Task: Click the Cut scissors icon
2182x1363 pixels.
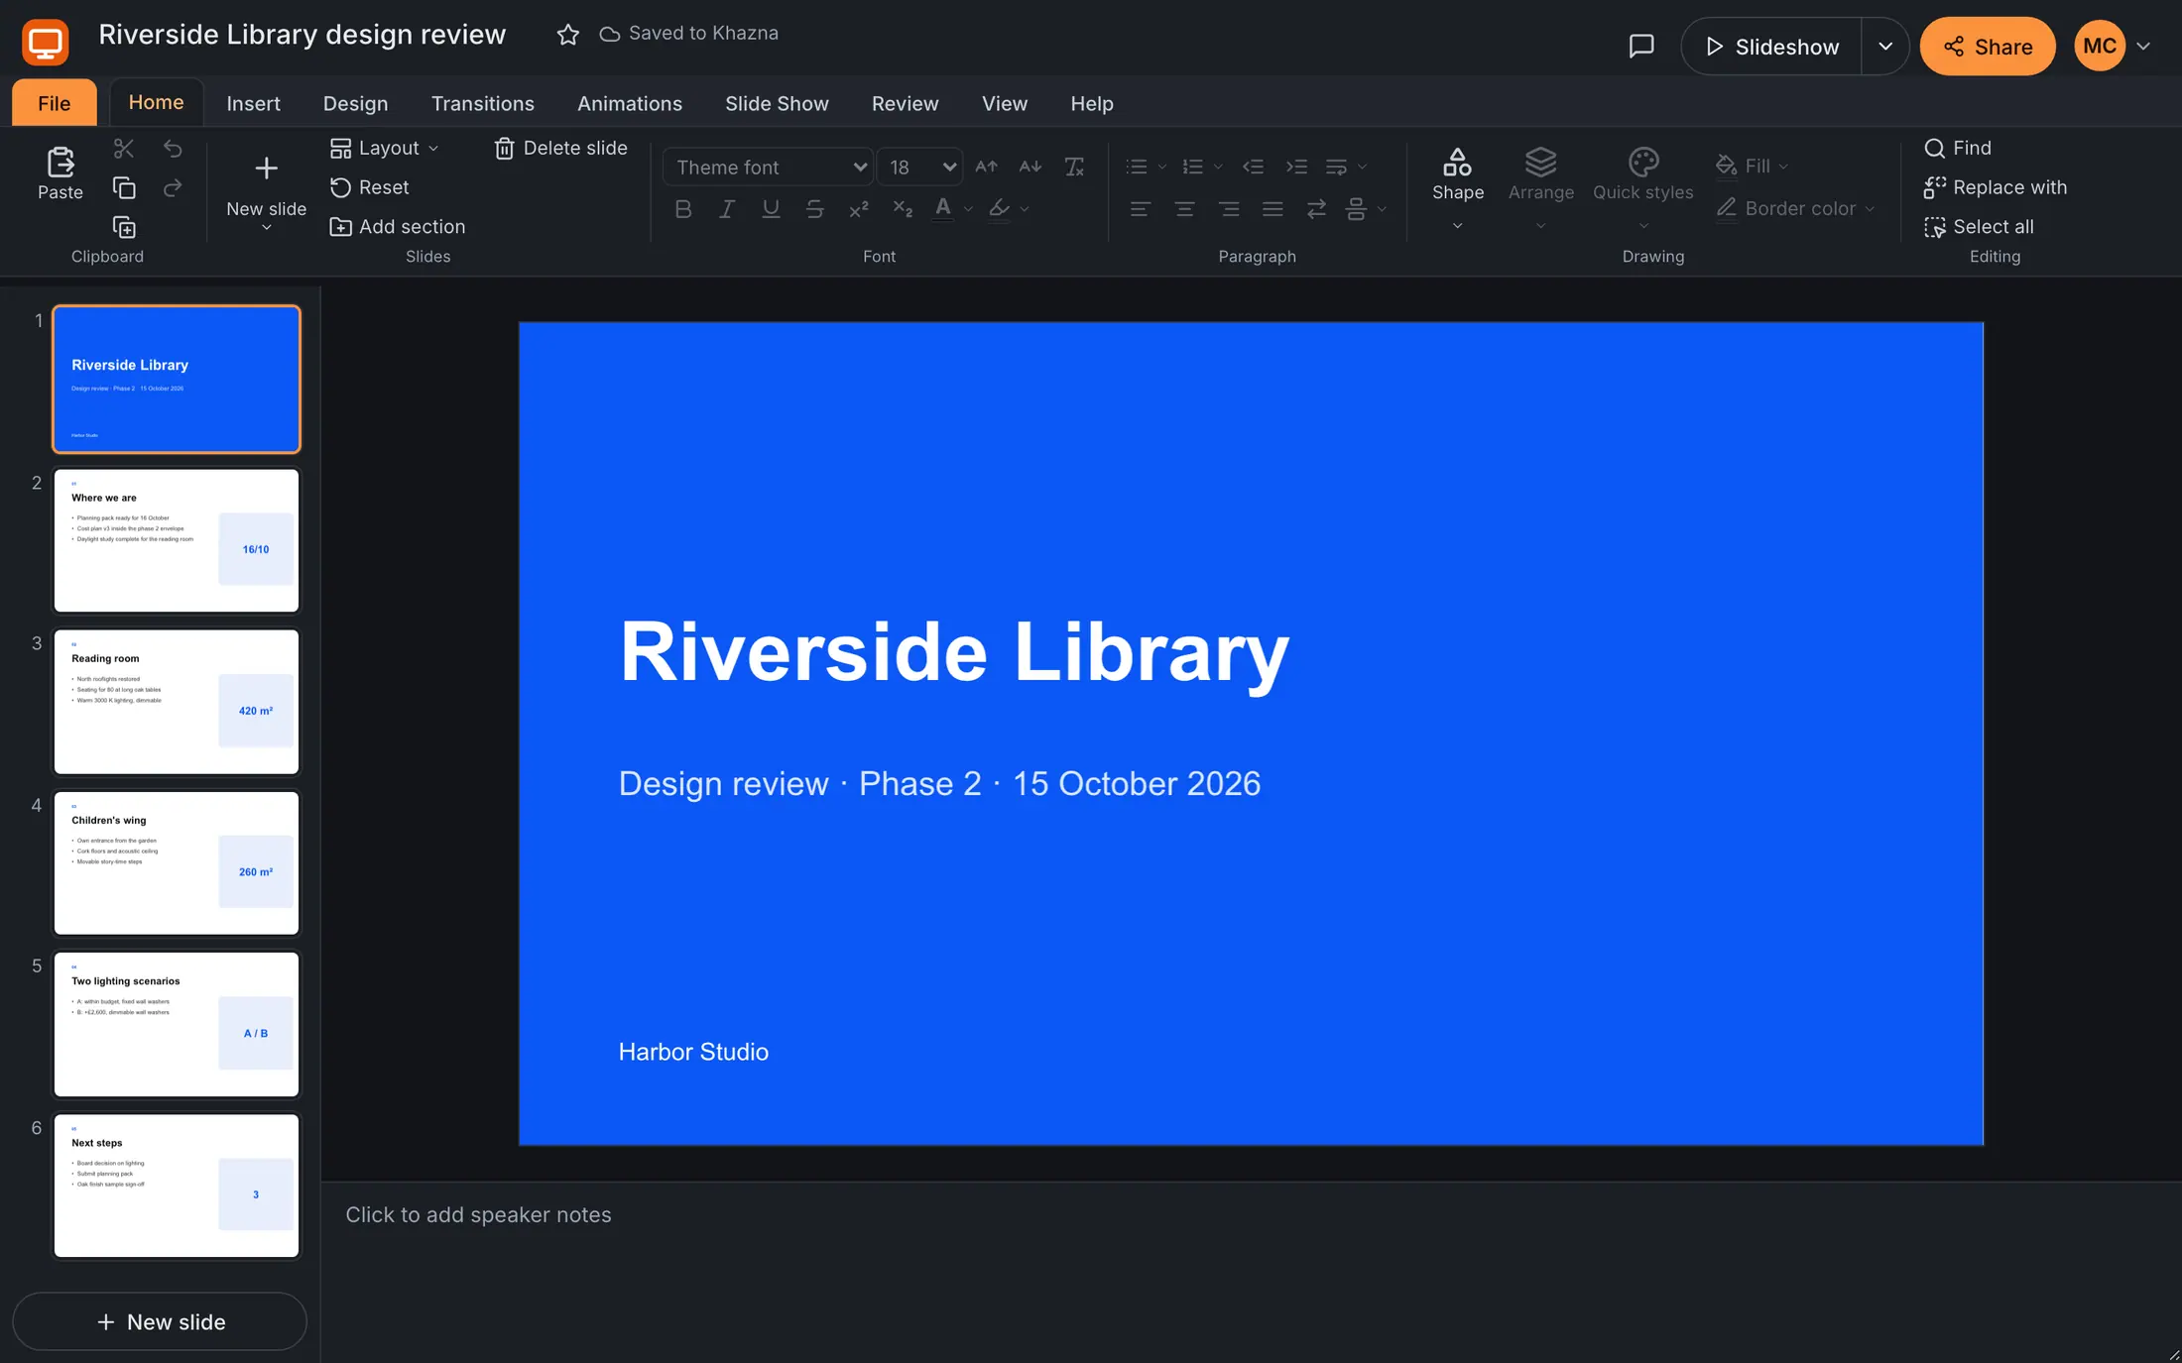Action: 124,149
